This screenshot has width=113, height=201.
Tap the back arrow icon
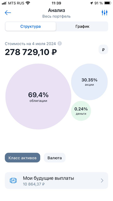pyautogui.click(x=8, y=13)
